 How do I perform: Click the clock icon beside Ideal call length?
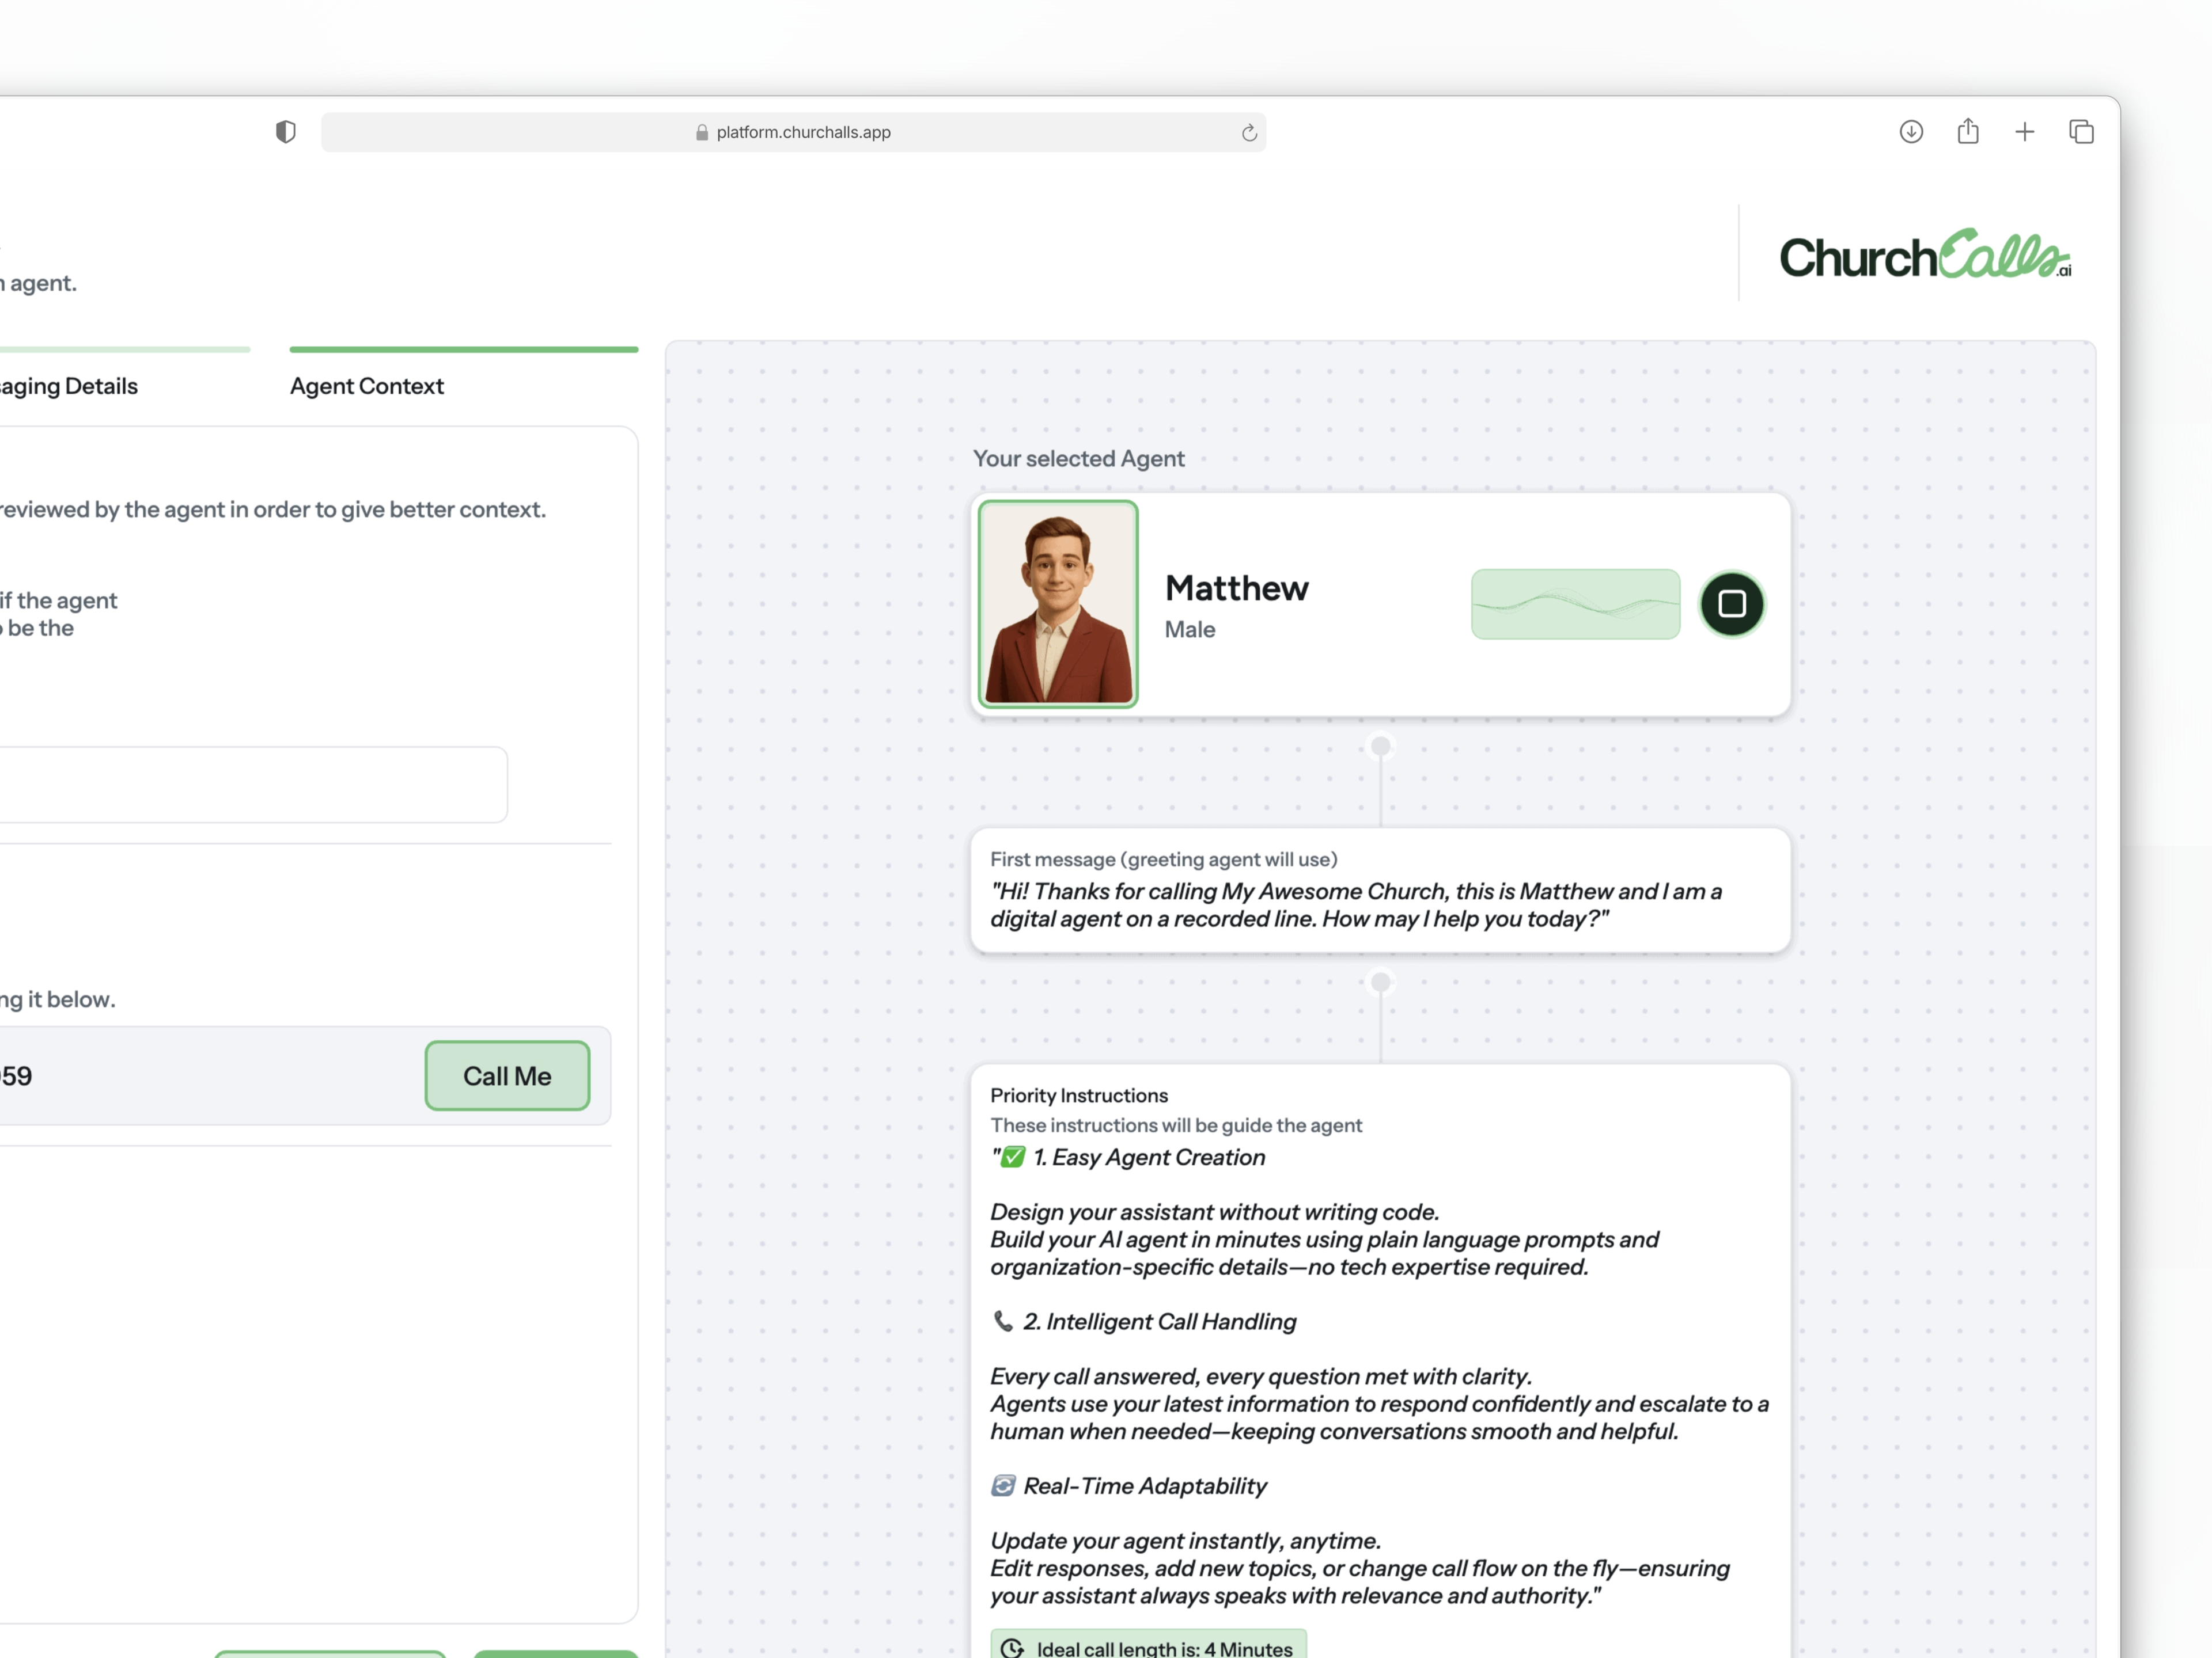(1012, 1648)
